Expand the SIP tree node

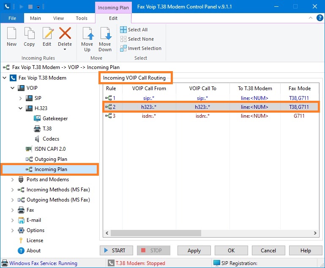click(x=21, y=98)
